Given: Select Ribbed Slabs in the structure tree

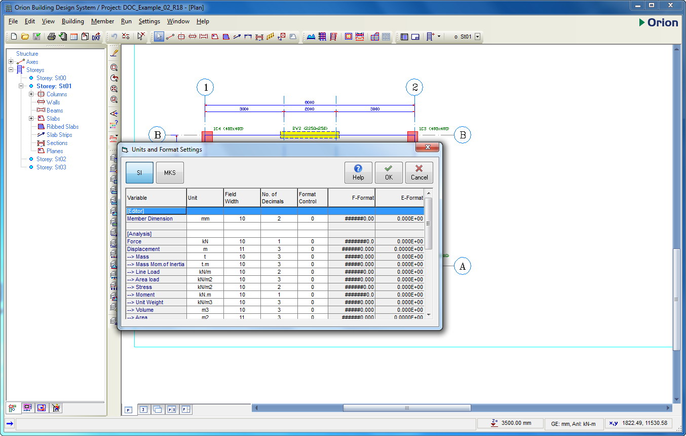Looking at the screenshot, I should tap(63, 127).
